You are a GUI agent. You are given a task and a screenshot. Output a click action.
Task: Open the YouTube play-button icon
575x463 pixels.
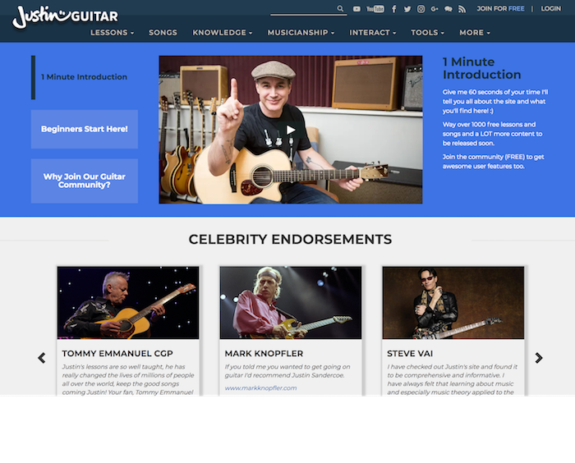click(x=356, y=9)
